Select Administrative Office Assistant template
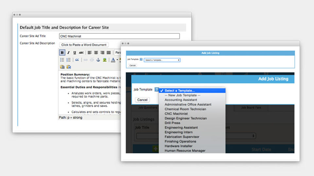The image size is (314, 176). click(x=192, y=104)
